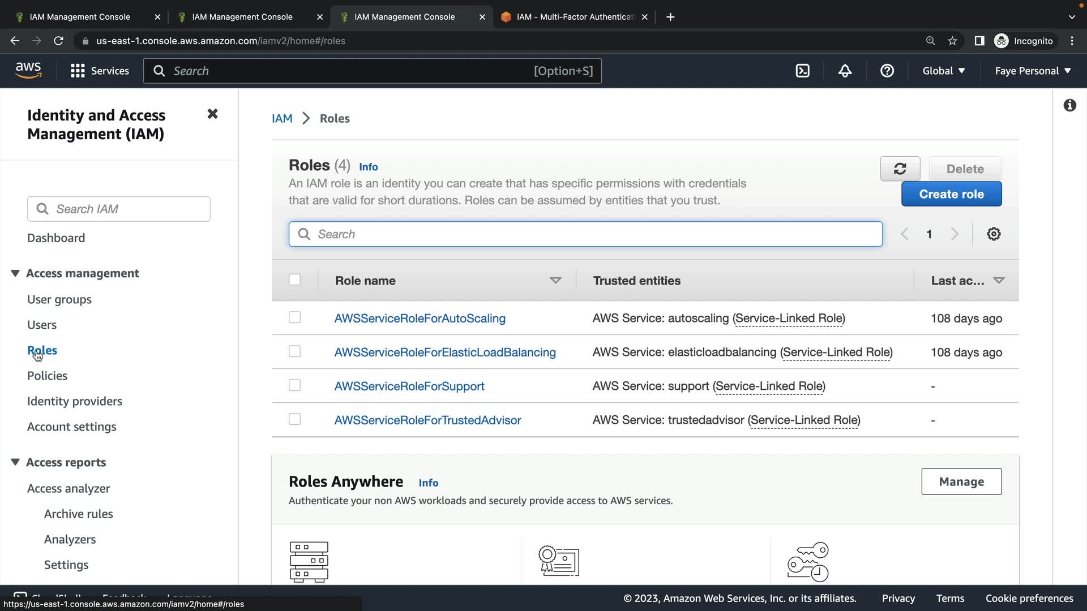
Task: Switch to the MFA documentation browser tab
Action: 574,17
